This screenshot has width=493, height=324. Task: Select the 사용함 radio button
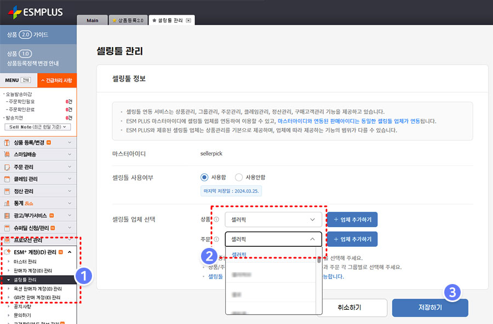[x=205, y=177]
